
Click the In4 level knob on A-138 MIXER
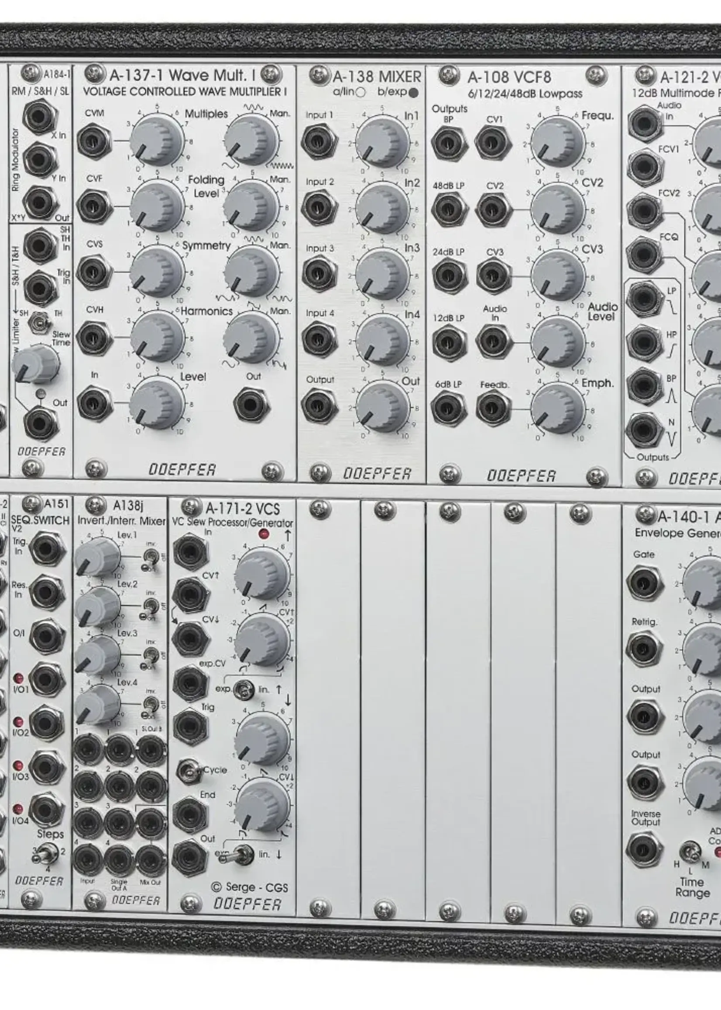pyautogui.click(x=383, y=341)
